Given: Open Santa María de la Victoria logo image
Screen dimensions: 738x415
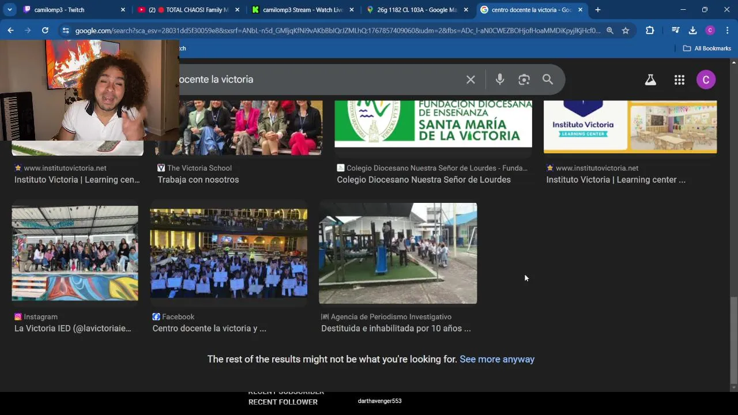Looking at the screenshot, I should pyautogui.click(x=433, y=123).
